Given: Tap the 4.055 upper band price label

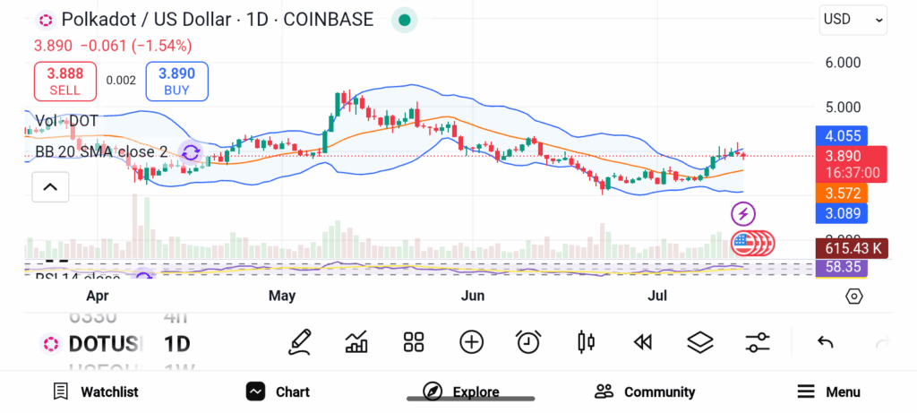Looking at the screenshot, I should click(842, 136).
